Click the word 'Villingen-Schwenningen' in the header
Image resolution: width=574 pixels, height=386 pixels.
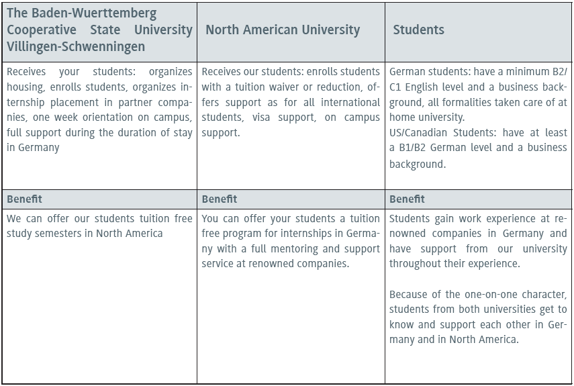[76, 47]
